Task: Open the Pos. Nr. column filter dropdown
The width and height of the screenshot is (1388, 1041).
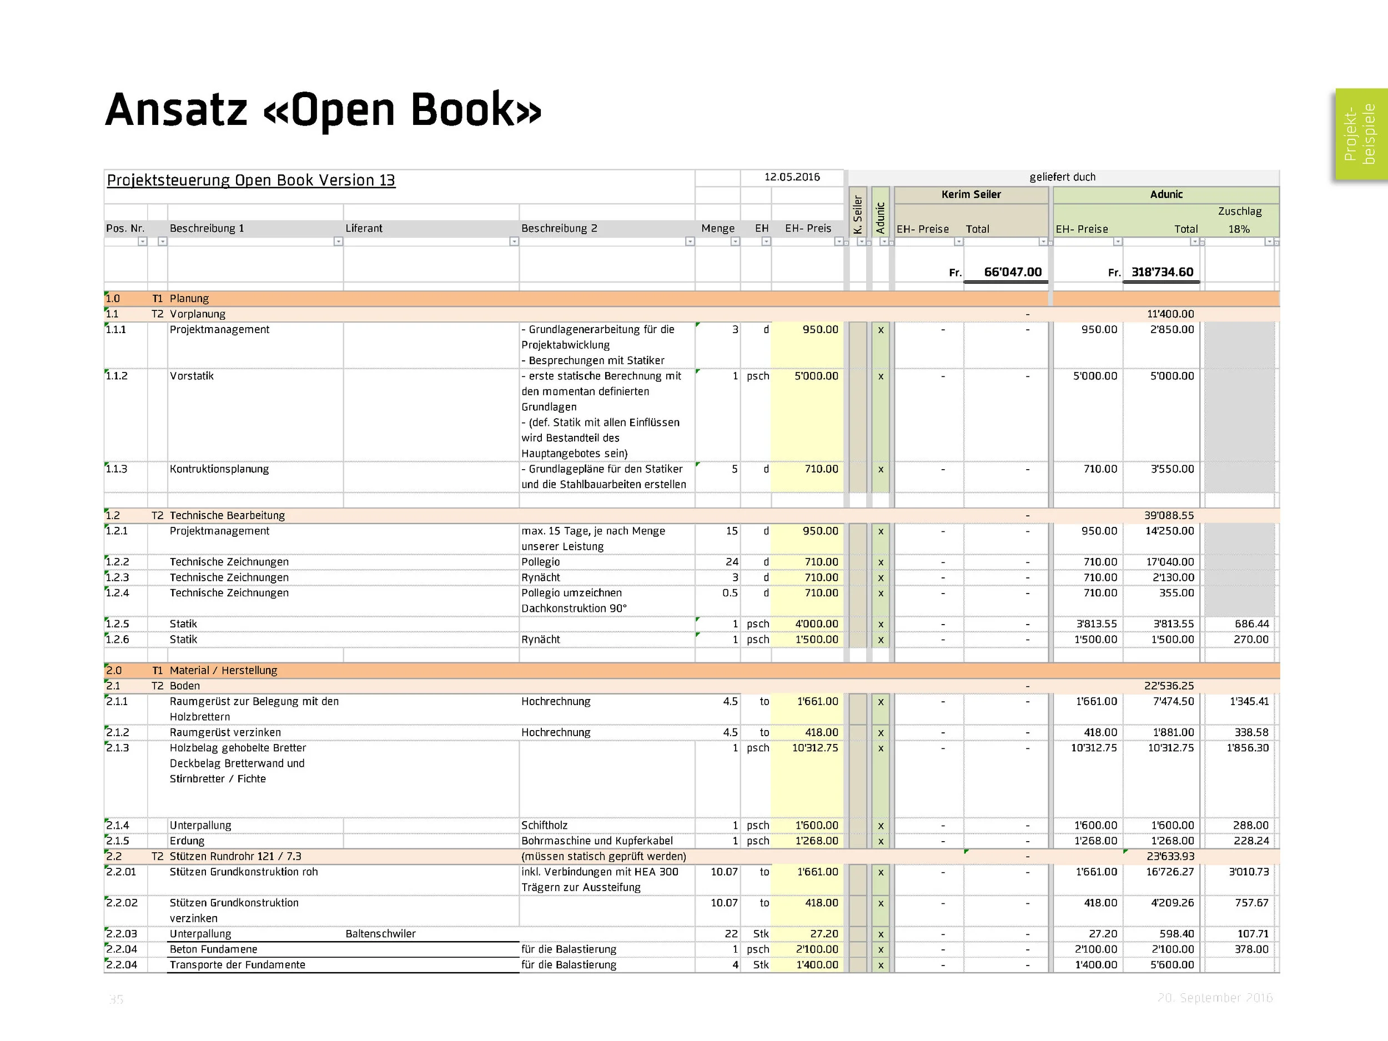Action: pyautogui.click(x=143, y=242)
